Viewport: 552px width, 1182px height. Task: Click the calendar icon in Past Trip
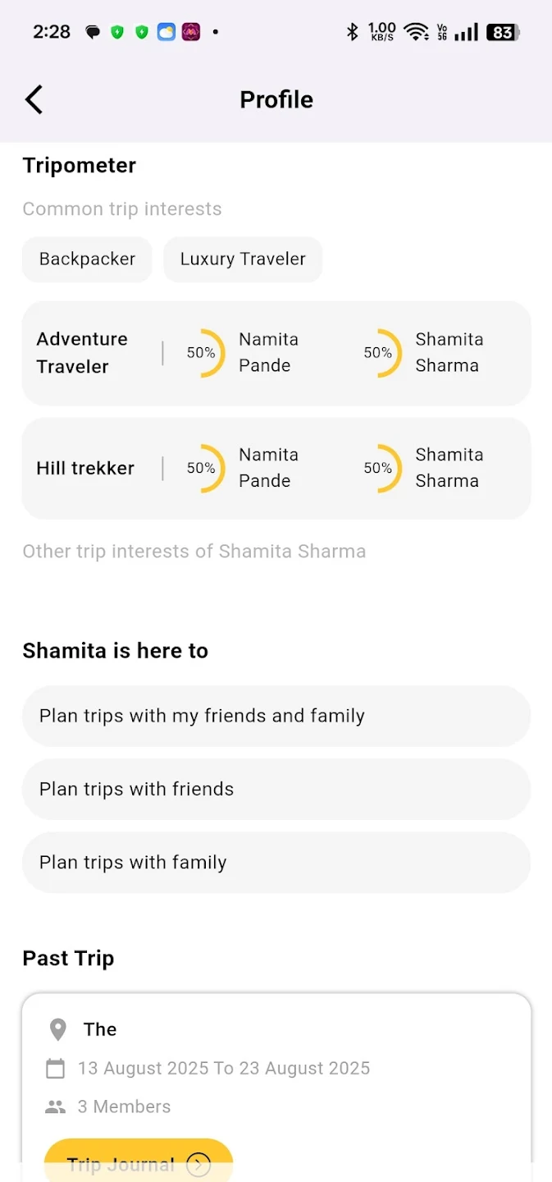[55, 1069]
